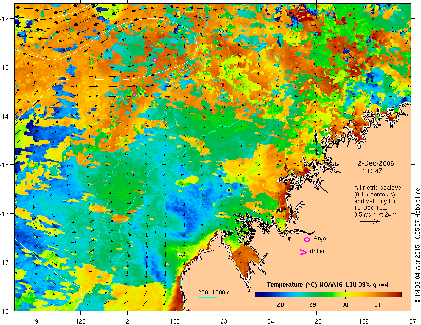Click the Argo float marker near 121.6E 12.9S
The height and width of the screenshot is (325, 421).
point(155,60)
